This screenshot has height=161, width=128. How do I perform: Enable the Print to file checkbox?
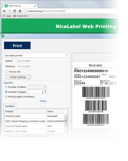(7, 72)
